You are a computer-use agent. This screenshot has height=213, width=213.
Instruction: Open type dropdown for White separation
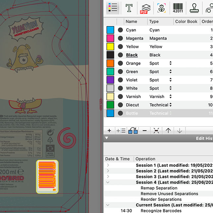171,88
